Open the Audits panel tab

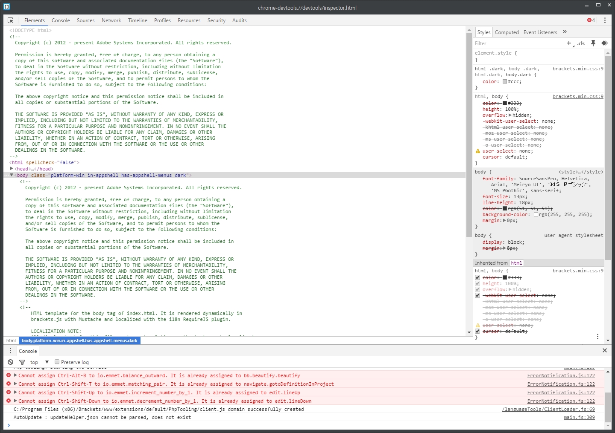[240, 20]
